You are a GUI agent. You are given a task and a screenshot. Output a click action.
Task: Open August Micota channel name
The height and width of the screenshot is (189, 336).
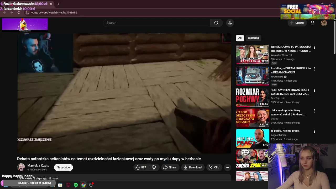pos(279,135)
